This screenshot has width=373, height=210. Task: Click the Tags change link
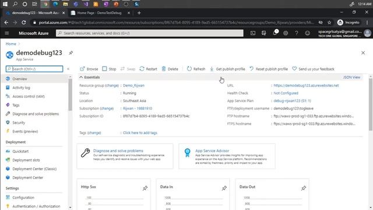tap(94, 132)
